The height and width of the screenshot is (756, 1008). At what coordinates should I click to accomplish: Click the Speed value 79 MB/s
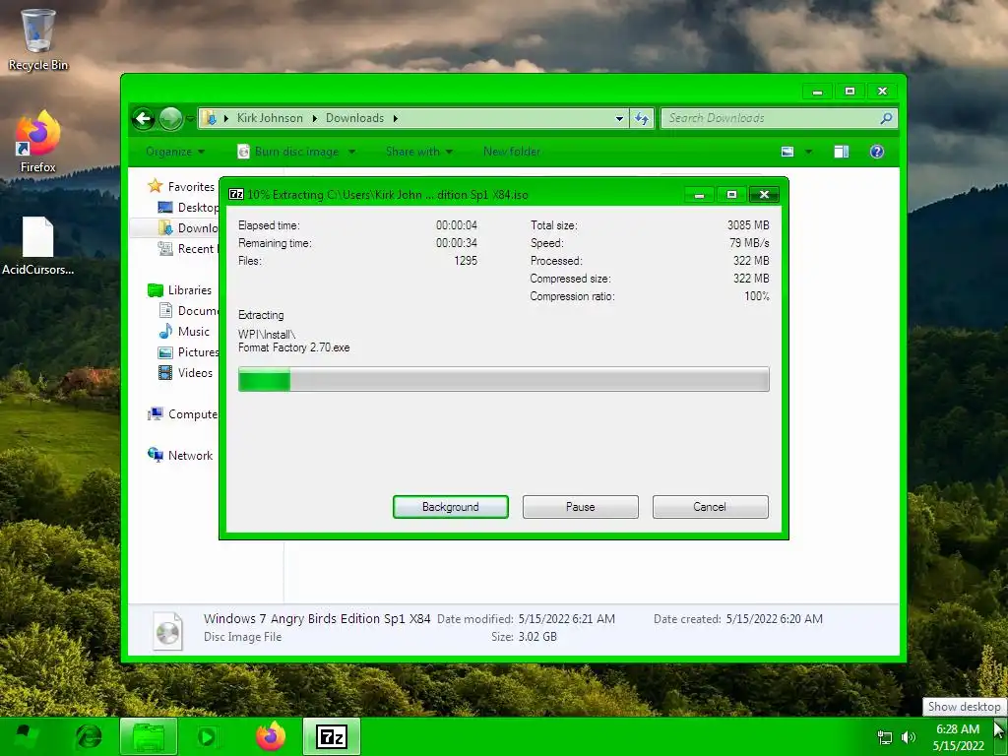[749, 243]
